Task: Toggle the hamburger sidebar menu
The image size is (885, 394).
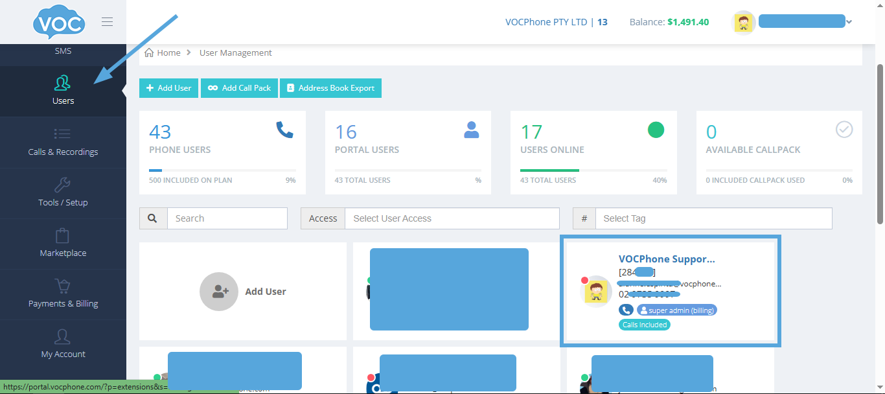Action: (x=108, y=22)
